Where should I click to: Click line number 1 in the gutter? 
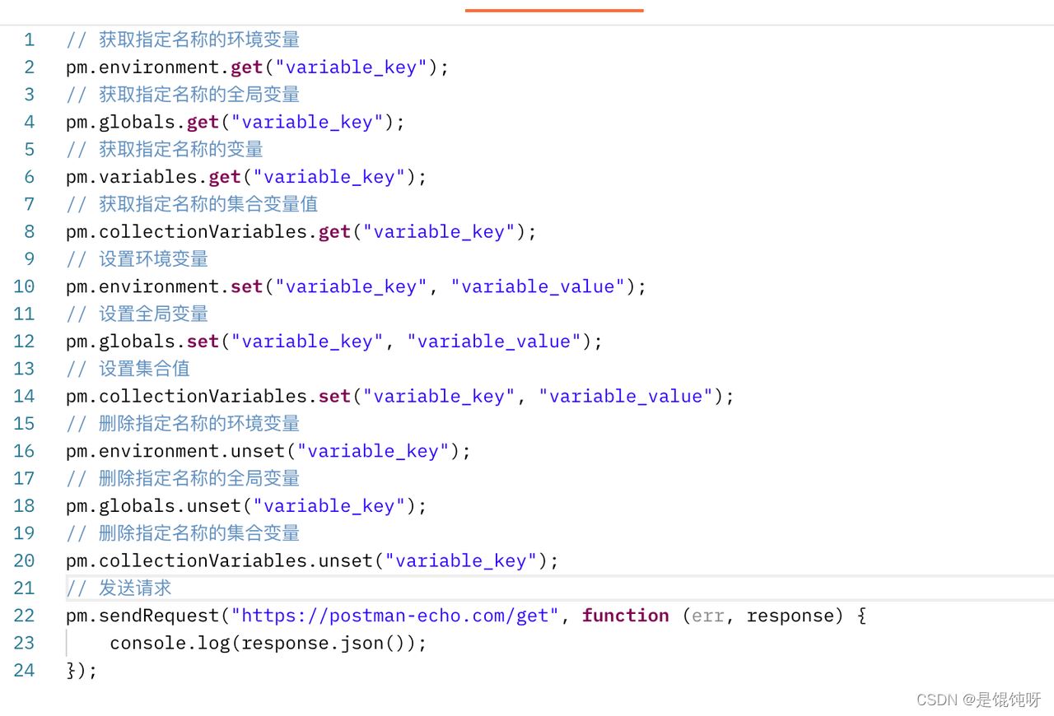pyautogui.click(x=30, y=40)
